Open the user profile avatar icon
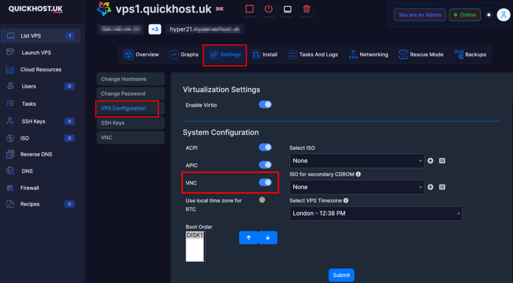This screenshot has width=513, height=283. click(503, 15)
